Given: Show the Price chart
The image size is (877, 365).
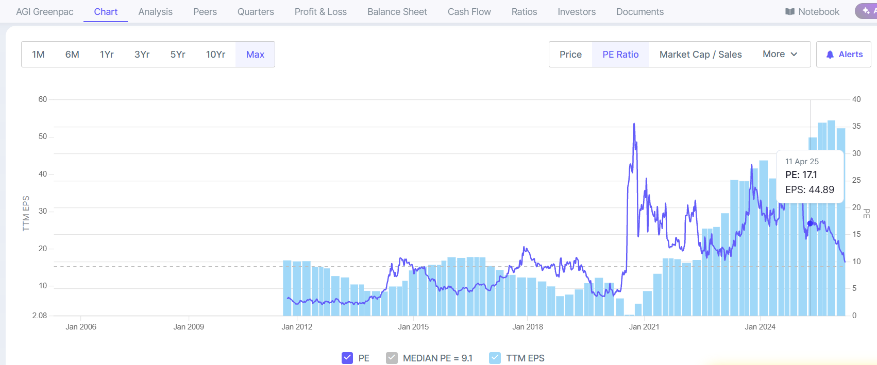Looking at the screenshot, I should [570, 55].
